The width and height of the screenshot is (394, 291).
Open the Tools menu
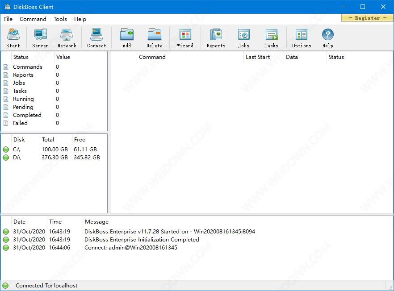pos(60,19)
